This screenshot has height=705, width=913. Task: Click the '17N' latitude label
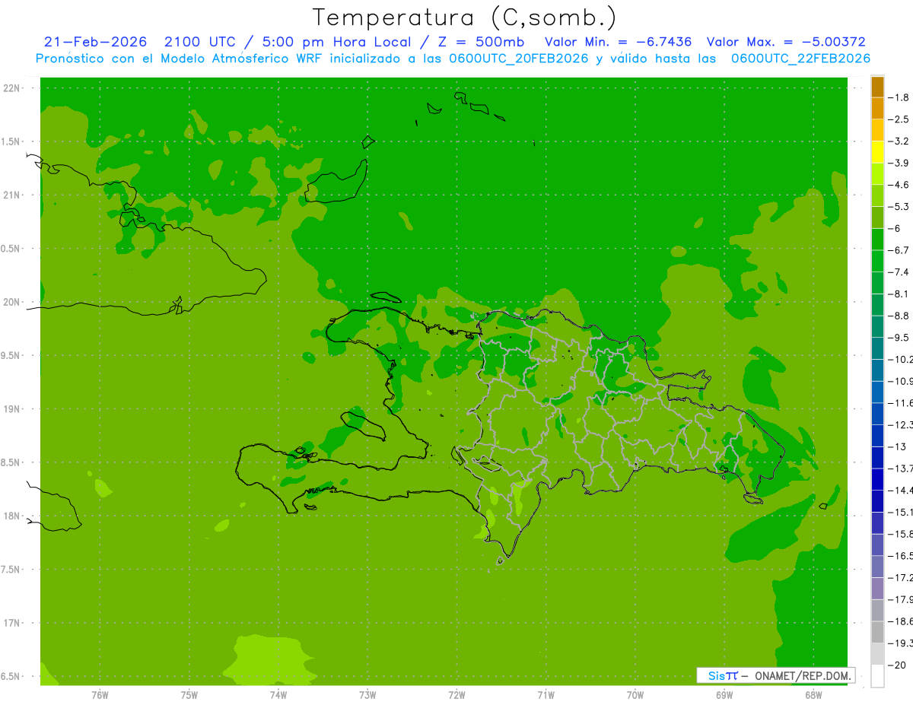[x=12, y=623]
